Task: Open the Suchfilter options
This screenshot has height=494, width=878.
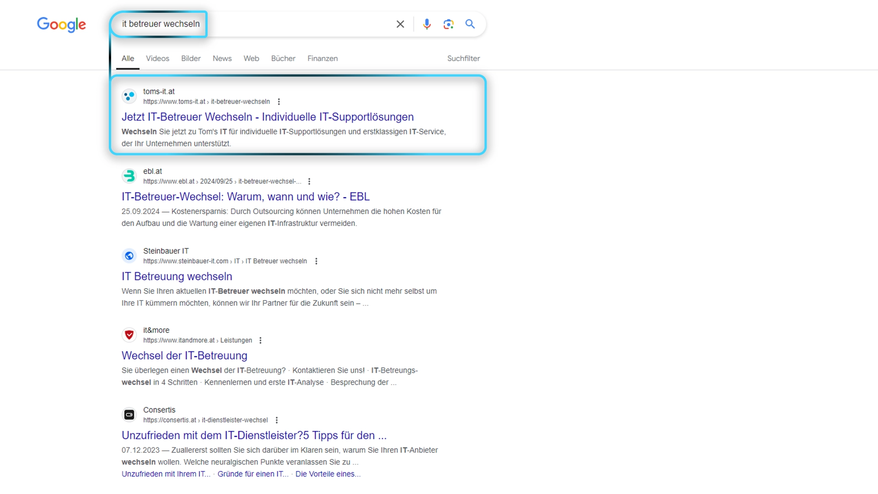Action: coord(463,59)
